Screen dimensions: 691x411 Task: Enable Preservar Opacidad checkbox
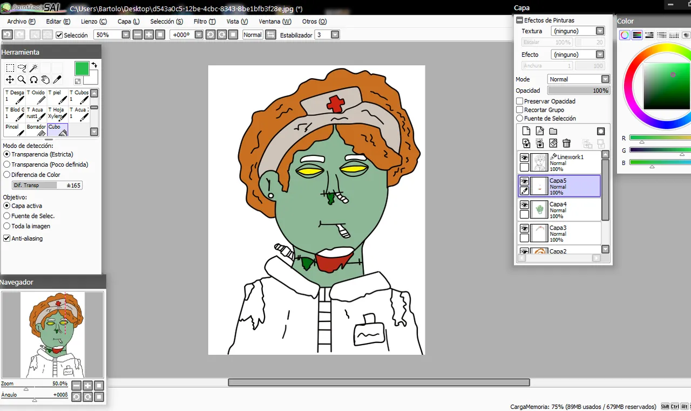[x=519, y=101]
